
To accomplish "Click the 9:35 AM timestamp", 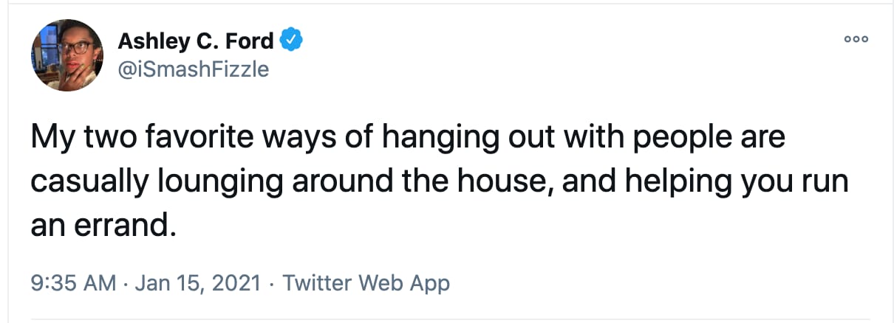I will pyautogui.click(x=73, y=282).
